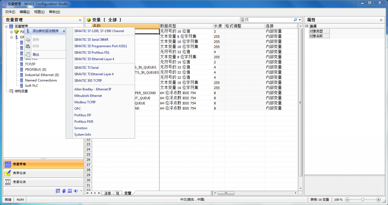Click the 结构变量 structure tag icon

pyautogui.click(x=11, y=91)
